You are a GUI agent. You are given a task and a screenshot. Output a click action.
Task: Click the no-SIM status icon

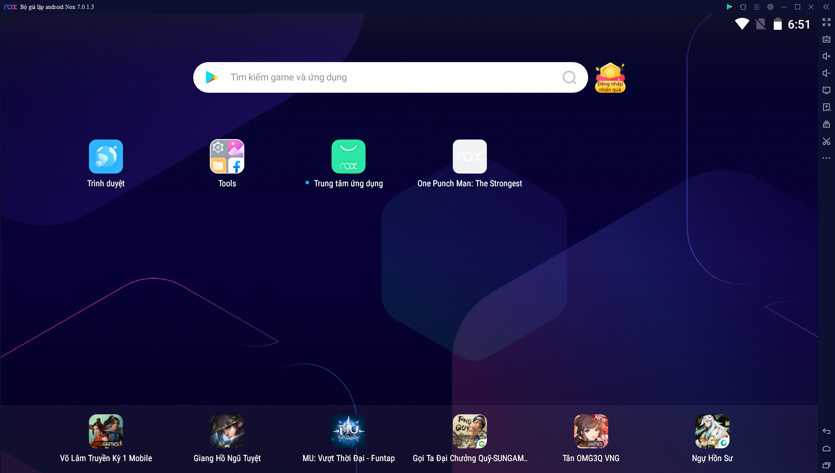coord(761,24)
